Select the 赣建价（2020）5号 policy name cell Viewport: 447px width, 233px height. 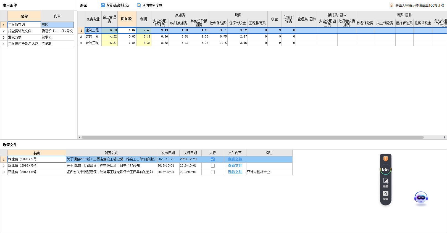(x=37, y=159)
